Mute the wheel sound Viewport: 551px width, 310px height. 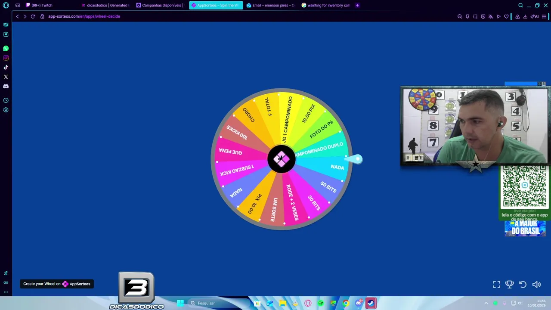pyautogui.click(x=536, y=284)
